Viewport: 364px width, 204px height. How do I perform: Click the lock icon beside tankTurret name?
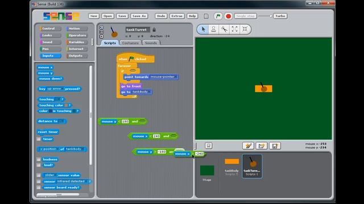pyautogui.click(x=154, y=29)
